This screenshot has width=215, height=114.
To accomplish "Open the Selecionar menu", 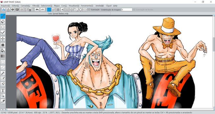I will coord(46,6).
